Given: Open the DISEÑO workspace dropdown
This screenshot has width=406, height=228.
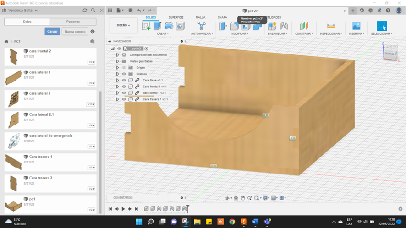Looking at the screenshot, I should coord(123,25).
